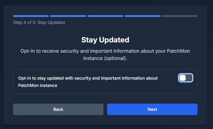Click the empty space below Back button
This screenshot has width=213, height=129.
coord(58,120)
